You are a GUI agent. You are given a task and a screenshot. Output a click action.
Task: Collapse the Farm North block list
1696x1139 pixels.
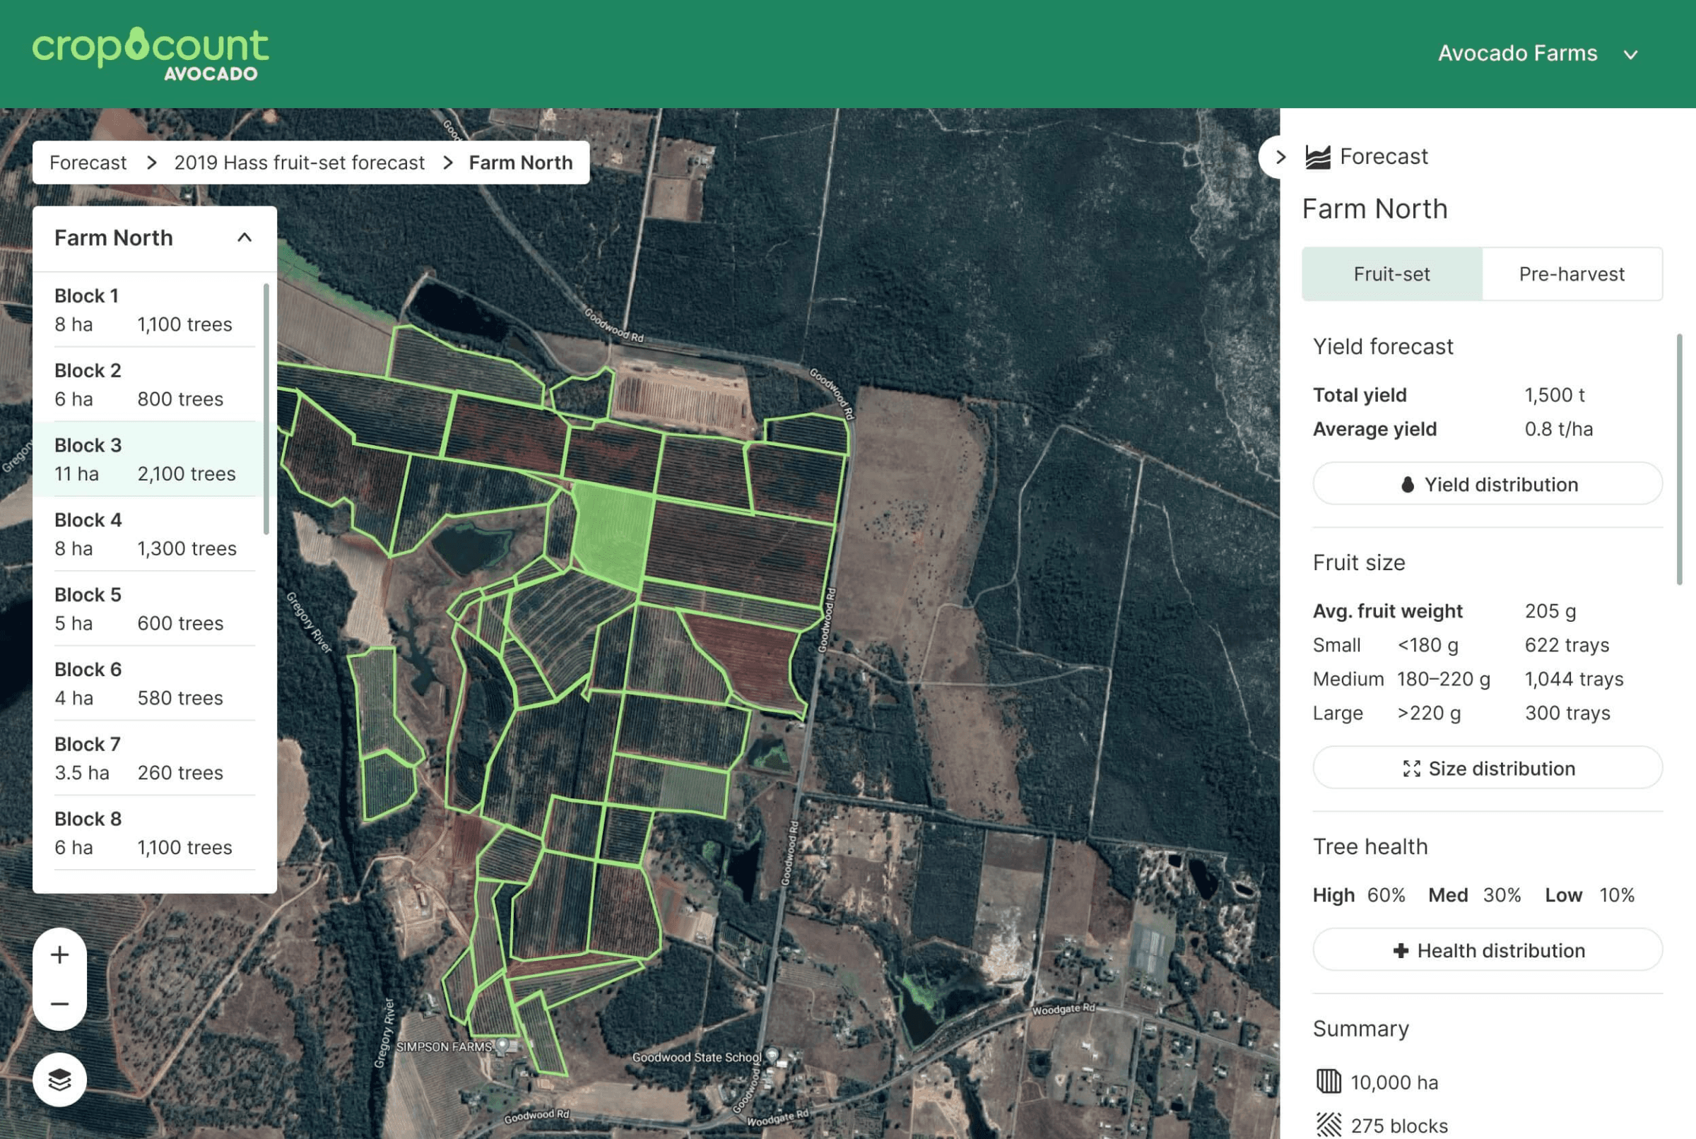point(245,237)
